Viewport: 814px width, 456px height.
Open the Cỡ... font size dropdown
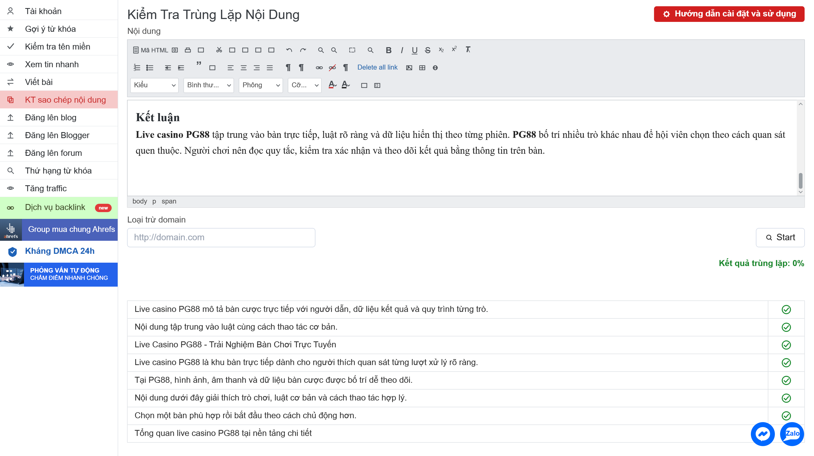coord(305,85)
